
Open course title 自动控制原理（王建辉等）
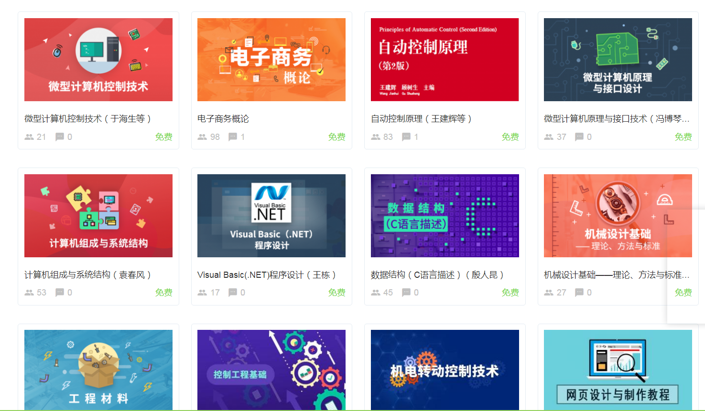[422, 119]
